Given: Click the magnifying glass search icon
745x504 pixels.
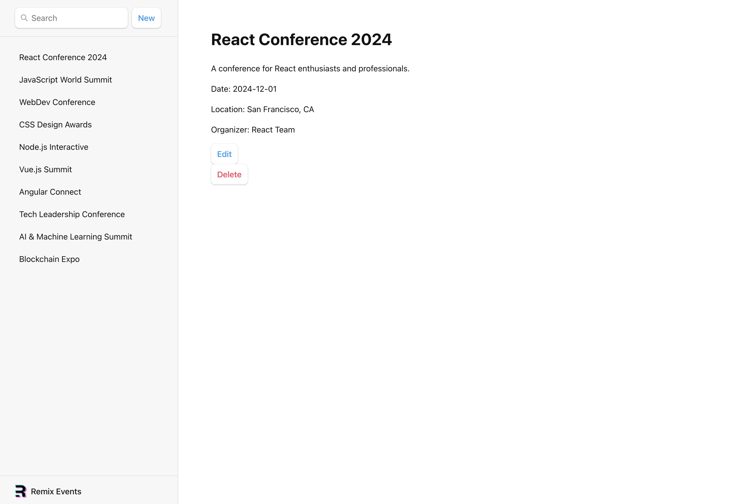Looking at the screenshot, I should pos(24,18).
